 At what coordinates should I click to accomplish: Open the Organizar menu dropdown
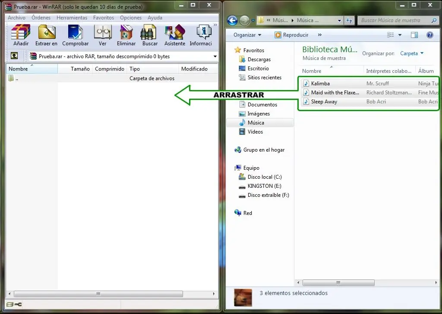click(247, 35)
